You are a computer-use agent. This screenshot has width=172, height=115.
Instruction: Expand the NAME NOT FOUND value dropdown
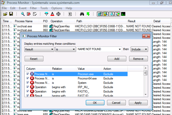120,49
